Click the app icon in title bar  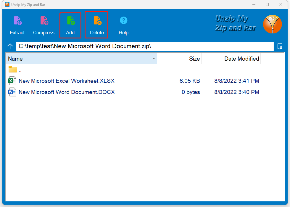[x=7, y=4]
